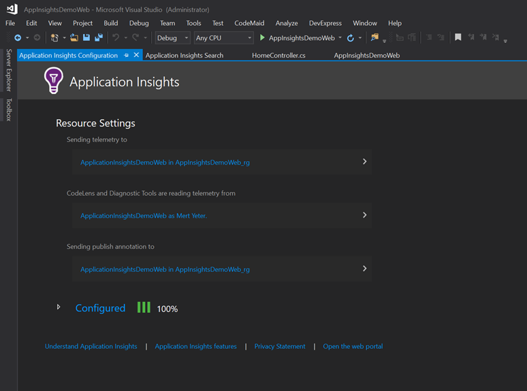Image resolution: width=527 pixels, height=391 pixels.
Task: Click the Redo arrow icon
Action: (135, 37)
